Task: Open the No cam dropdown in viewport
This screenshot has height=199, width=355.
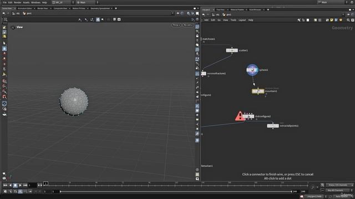Action: coord(188,25)
